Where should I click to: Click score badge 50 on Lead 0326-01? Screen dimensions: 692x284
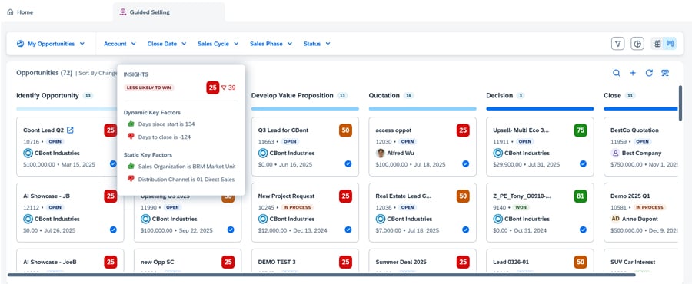point(581,262)
